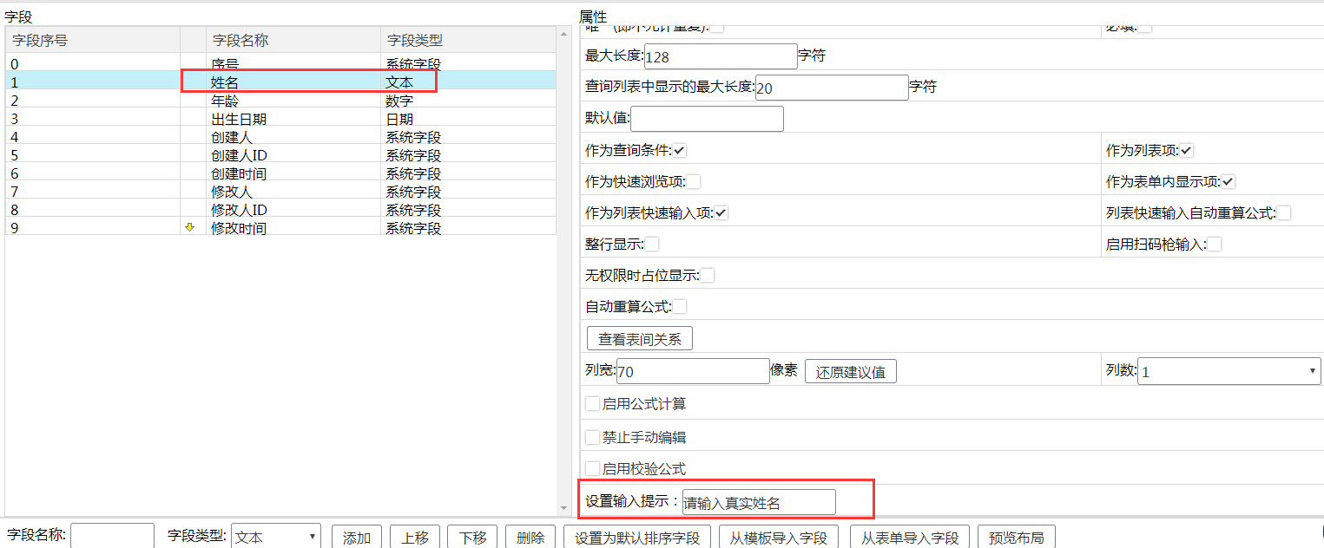Enable 列表快速输入自动重算公式 checkbox

click(1284, 213)
